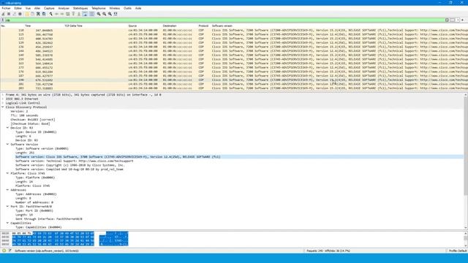468x263 pixels.
Task: Open the Wireless menu
Action: coord(115,8)
